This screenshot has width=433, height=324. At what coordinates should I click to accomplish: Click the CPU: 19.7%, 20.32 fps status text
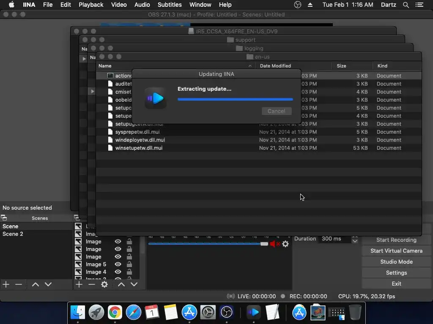(x=367, y=297)
